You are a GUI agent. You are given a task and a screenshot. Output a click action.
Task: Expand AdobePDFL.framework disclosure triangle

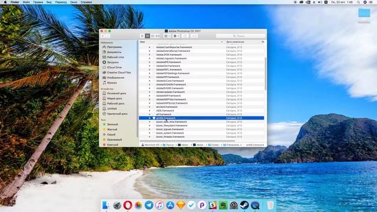pyautogui.click(x=149, y=69)
